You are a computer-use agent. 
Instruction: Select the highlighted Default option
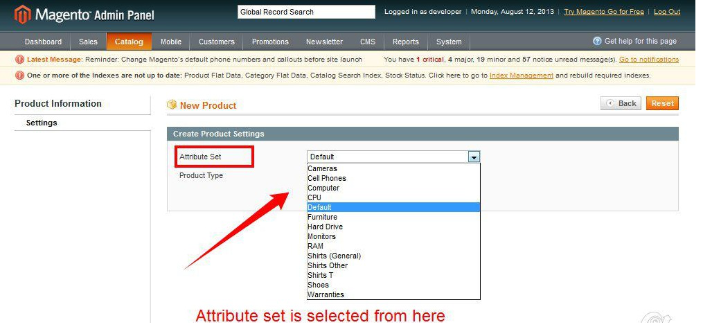tap(393, 207)
